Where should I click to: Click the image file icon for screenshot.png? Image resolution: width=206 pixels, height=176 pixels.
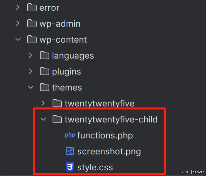click(x=70, y=151)
